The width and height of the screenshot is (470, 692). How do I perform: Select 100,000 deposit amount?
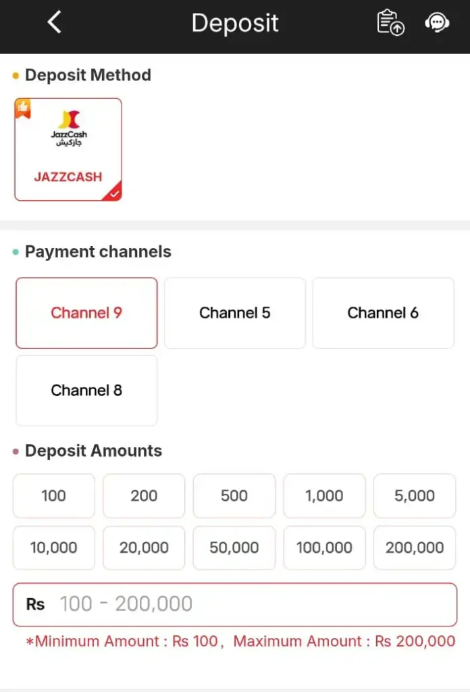click(x=324, y=548)
